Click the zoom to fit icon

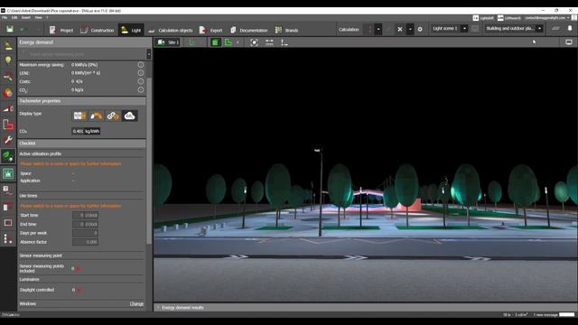click(x=254, y=42)
